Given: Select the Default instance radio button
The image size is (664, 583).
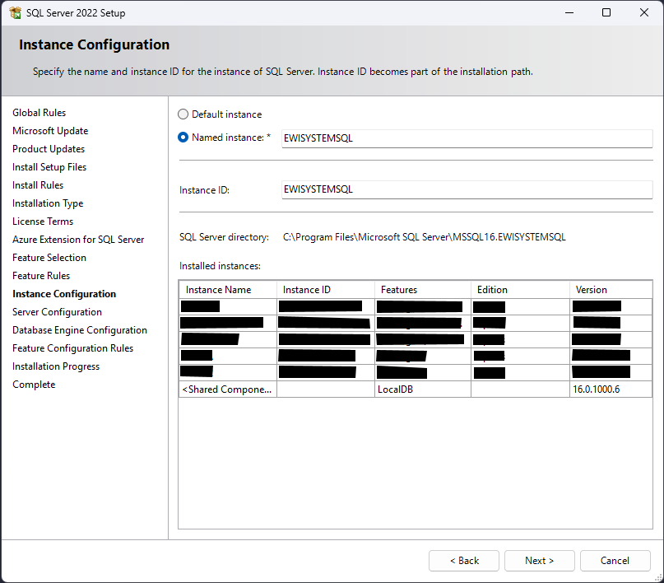Looking at the screenshot, I should coord(183,114).
